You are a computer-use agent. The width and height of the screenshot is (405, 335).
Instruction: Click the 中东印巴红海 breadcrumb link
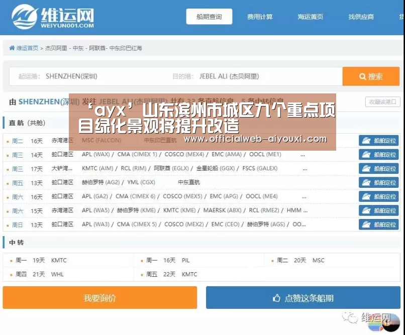(126, 48)
